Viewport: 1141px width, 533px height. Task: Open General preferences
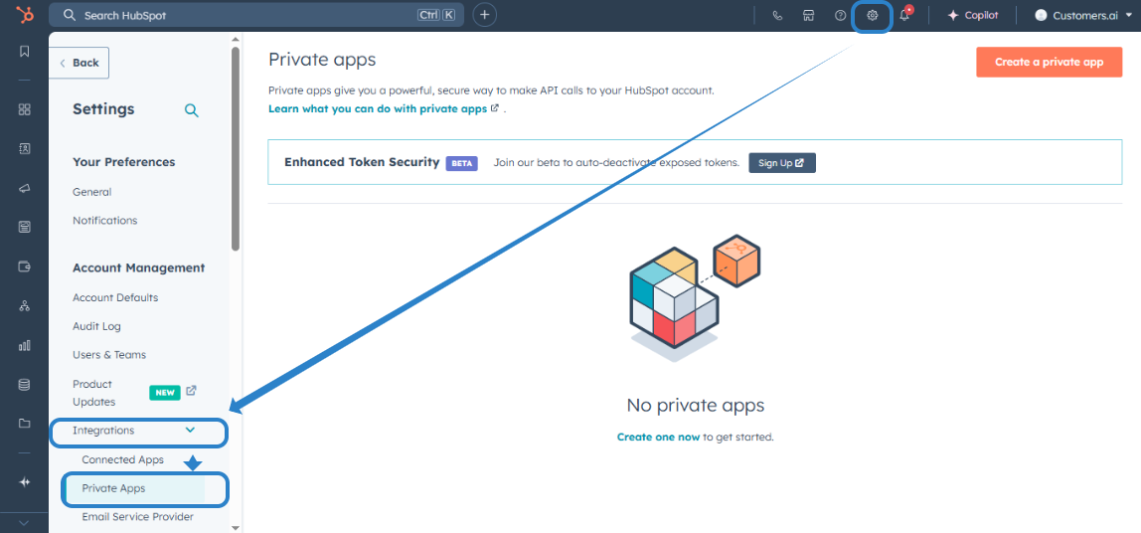(x=92, y=192)
